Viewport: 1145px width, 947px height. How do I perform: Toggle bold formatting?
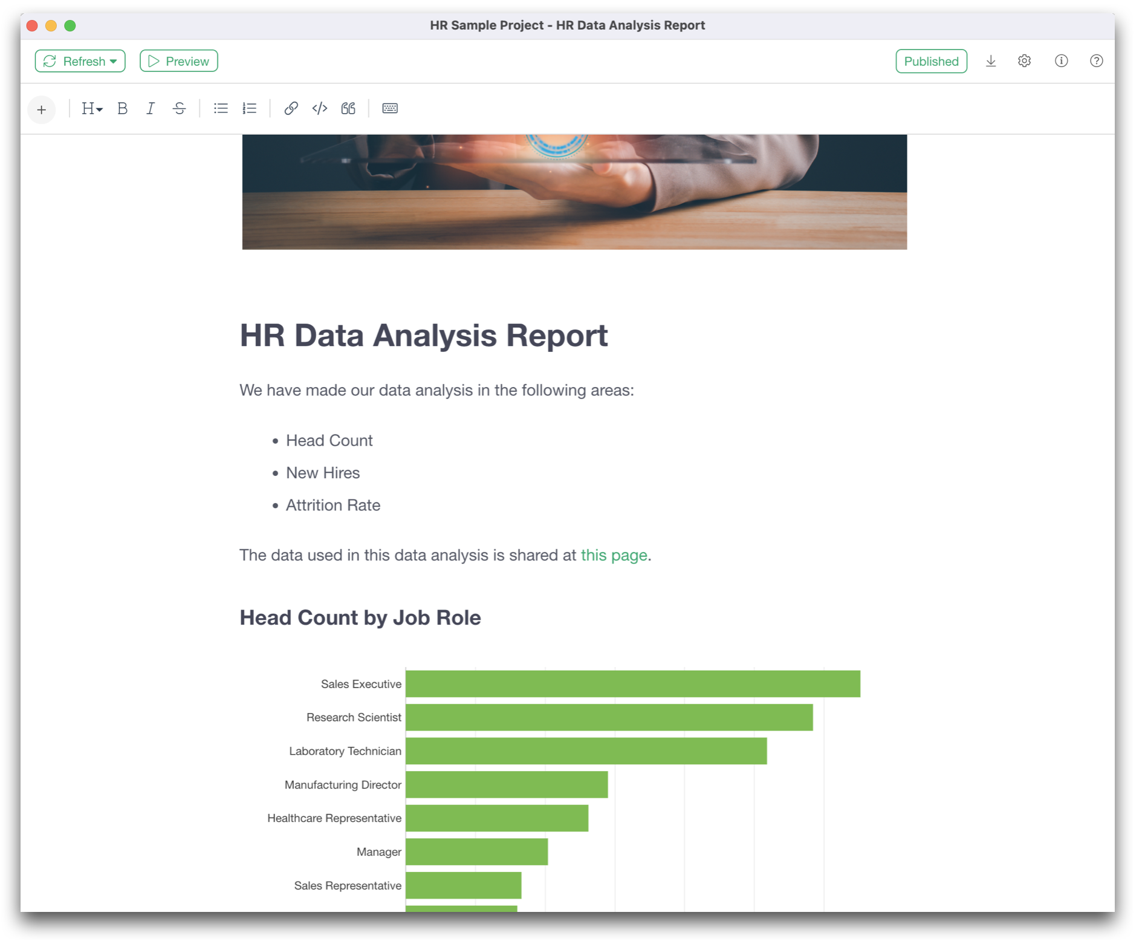[122, 109]
